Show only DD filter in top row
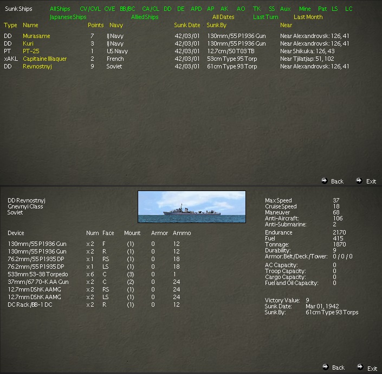 [167, 9]
